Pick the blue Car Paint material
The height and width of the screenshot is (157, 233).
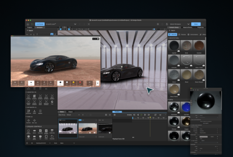pyautogui.click(x=186, y=107)
